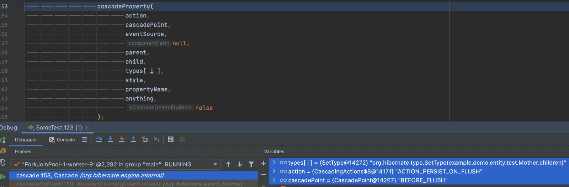This screenshot has height=187, width=569.
Task: Close the SomeTest.123 (1) debug tab
Action: 87,128
